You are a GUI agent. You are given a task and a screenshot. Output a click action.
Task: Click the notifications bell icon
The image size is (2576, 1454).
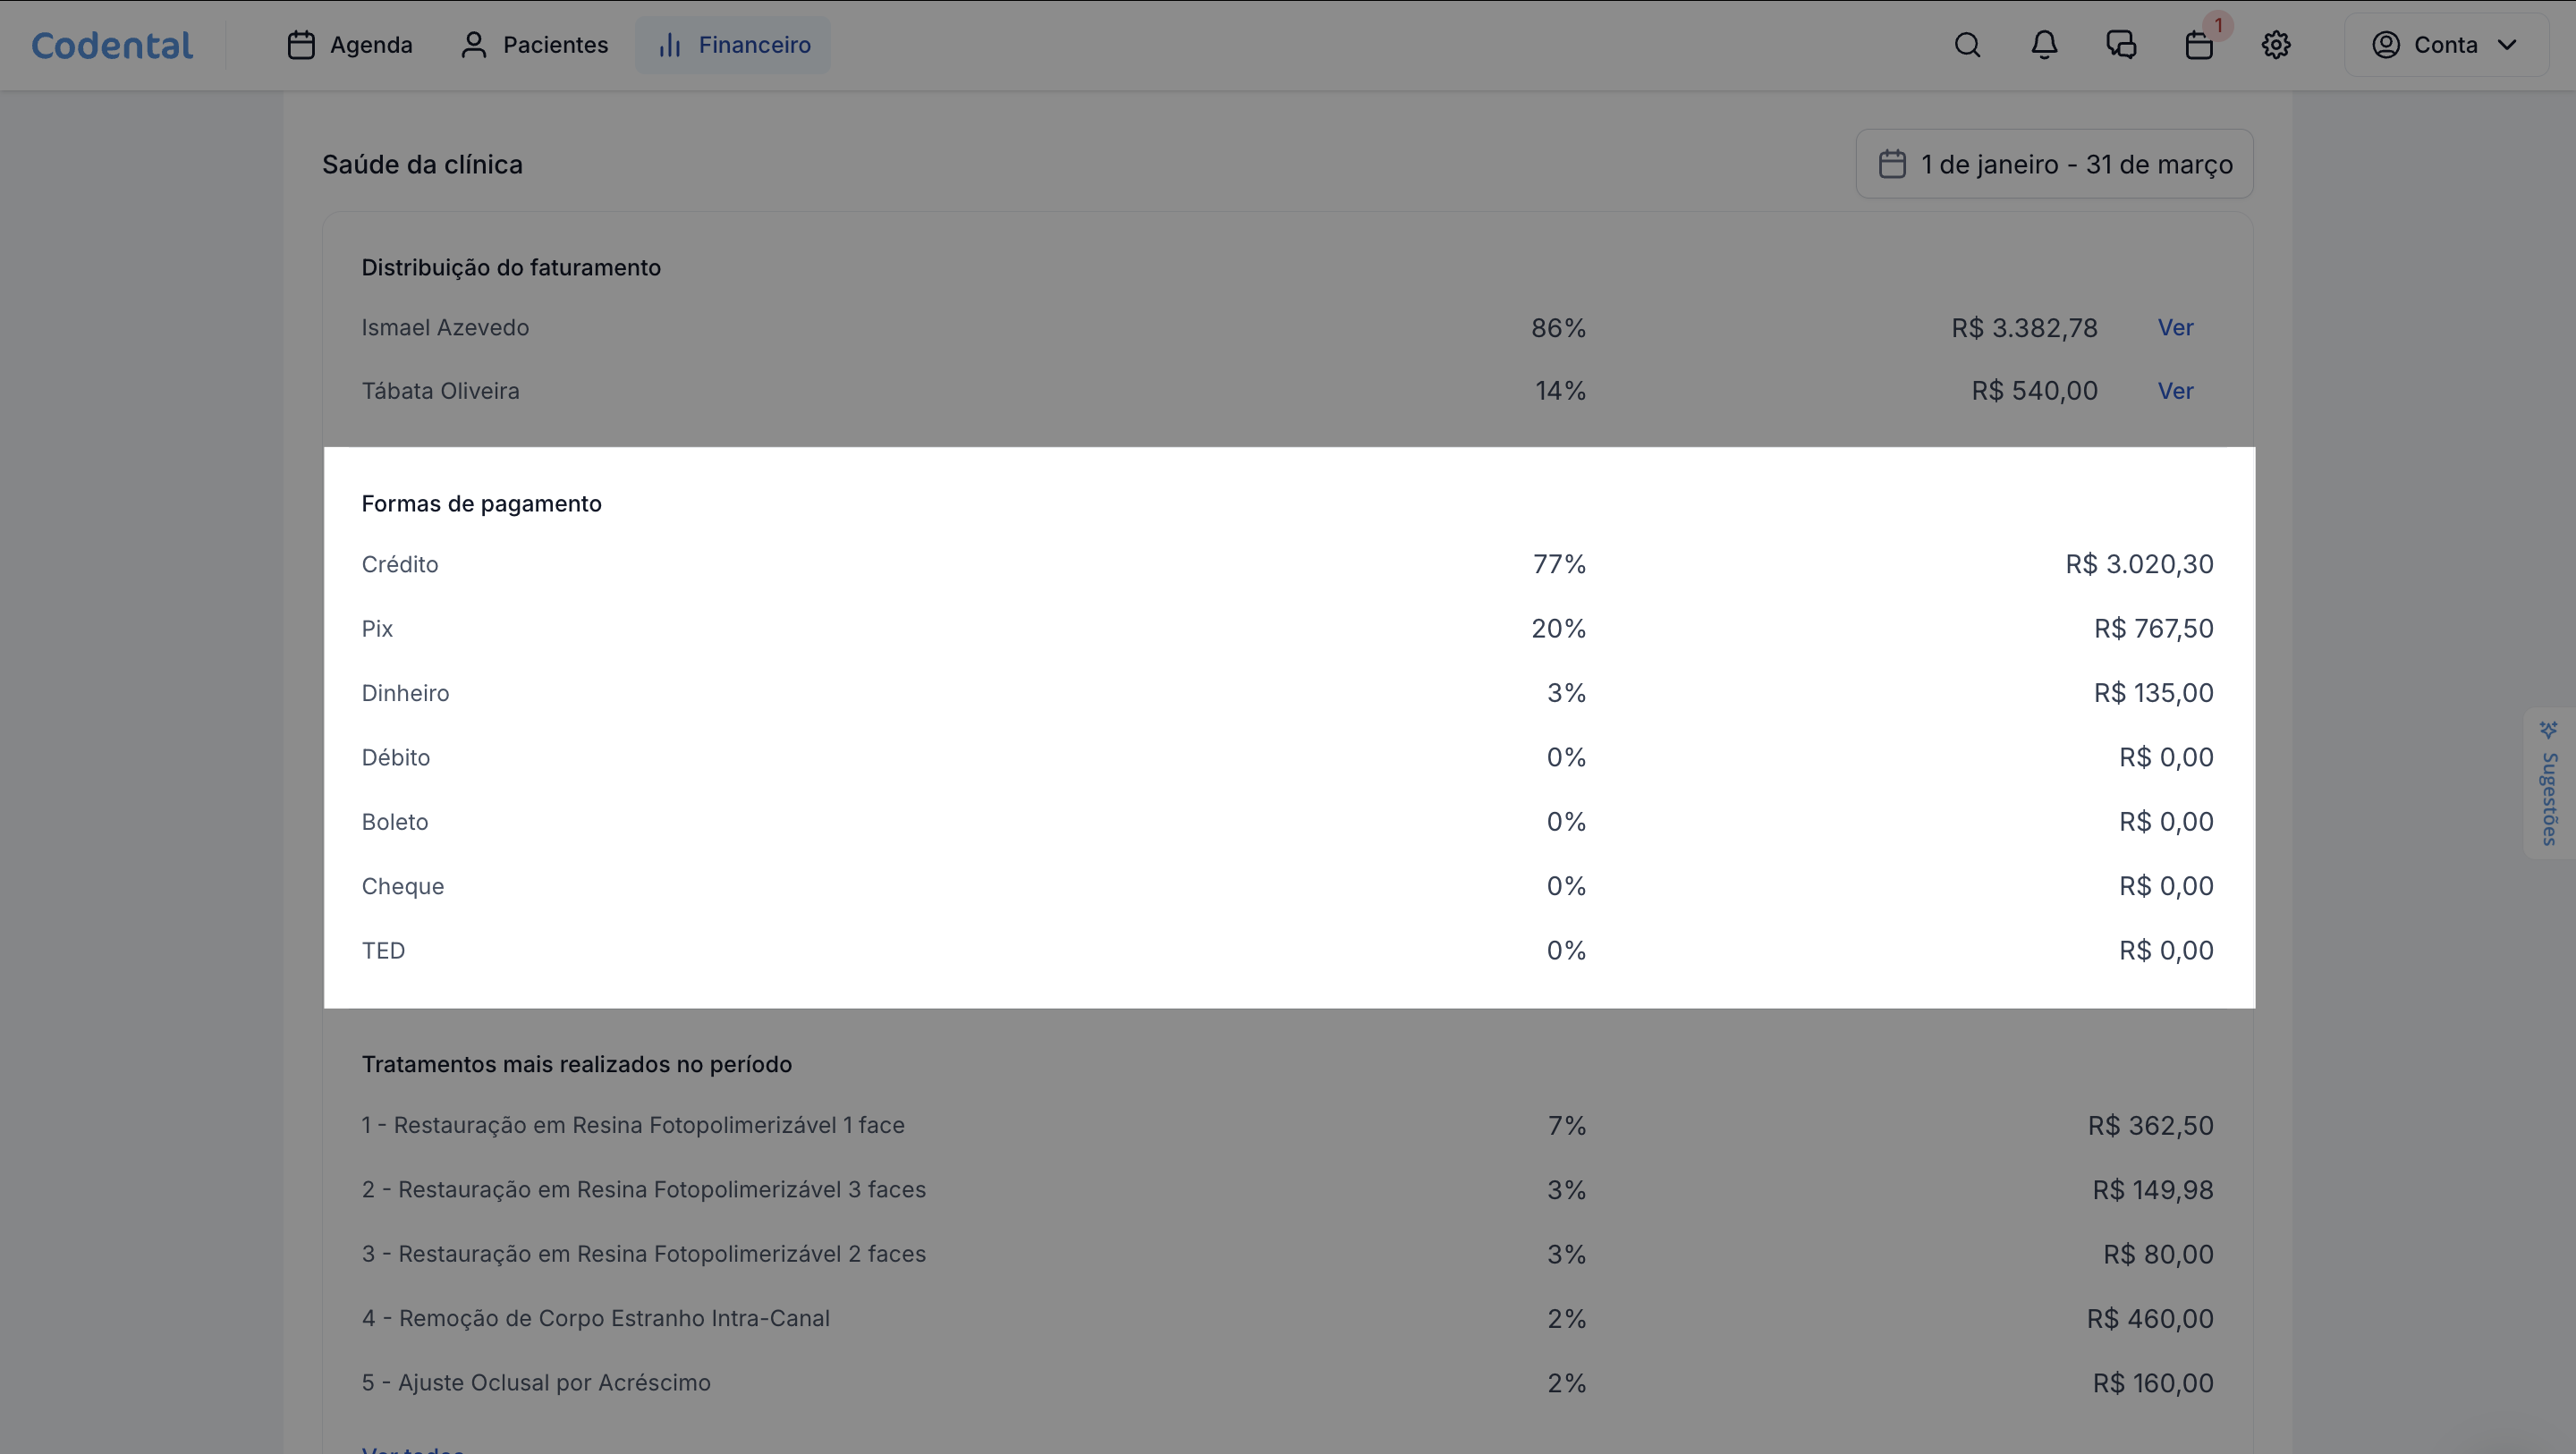pyautogui.click(x=2044, y=45)
